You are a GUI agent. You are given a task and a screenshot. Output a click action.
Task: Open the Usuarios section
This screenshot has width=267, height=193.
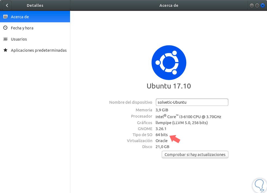tap(35, 39)
